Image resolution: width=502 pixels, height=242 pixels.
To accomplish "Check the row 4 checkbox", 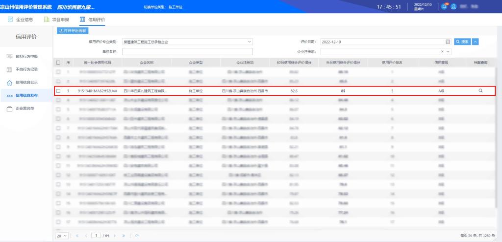I will [x=58, y=100].
